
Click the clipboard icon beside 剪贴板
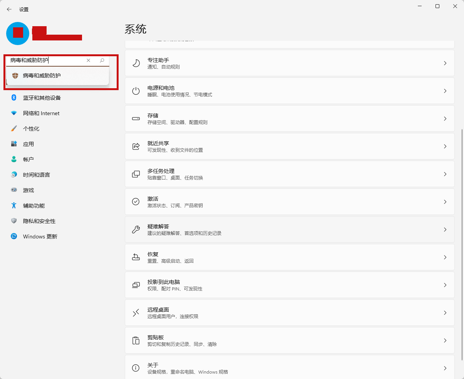coord(136,340)
